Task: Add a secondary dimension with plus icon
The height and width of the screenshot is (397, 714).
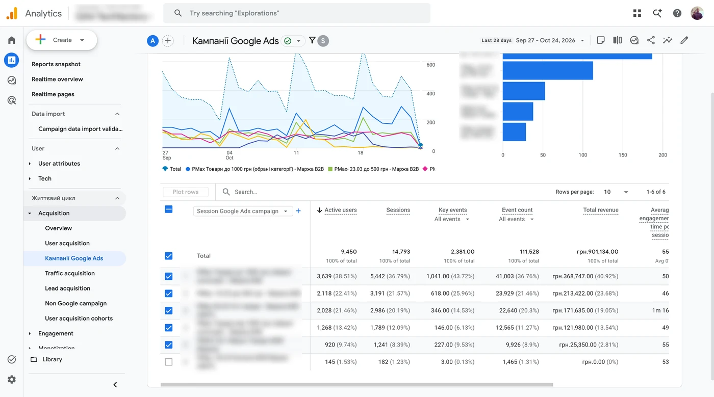Action: tap(298, 211)
